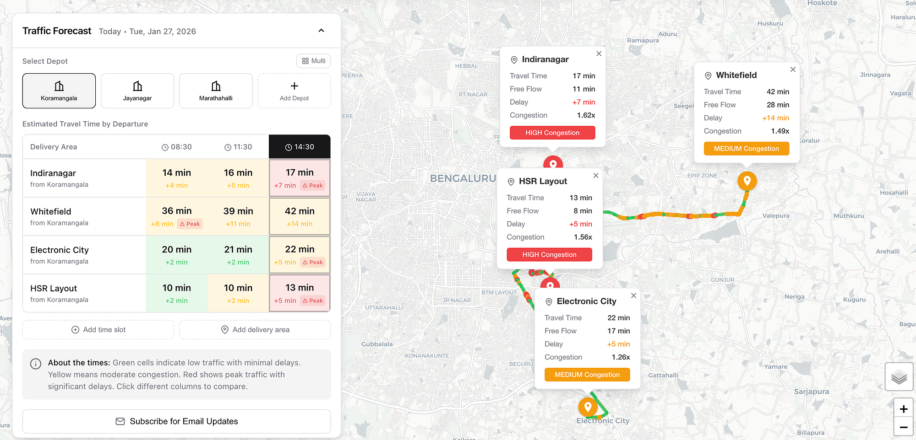
Task: Click MEDIUM Congestion badge in Electronic City popup
Action: 587,375
